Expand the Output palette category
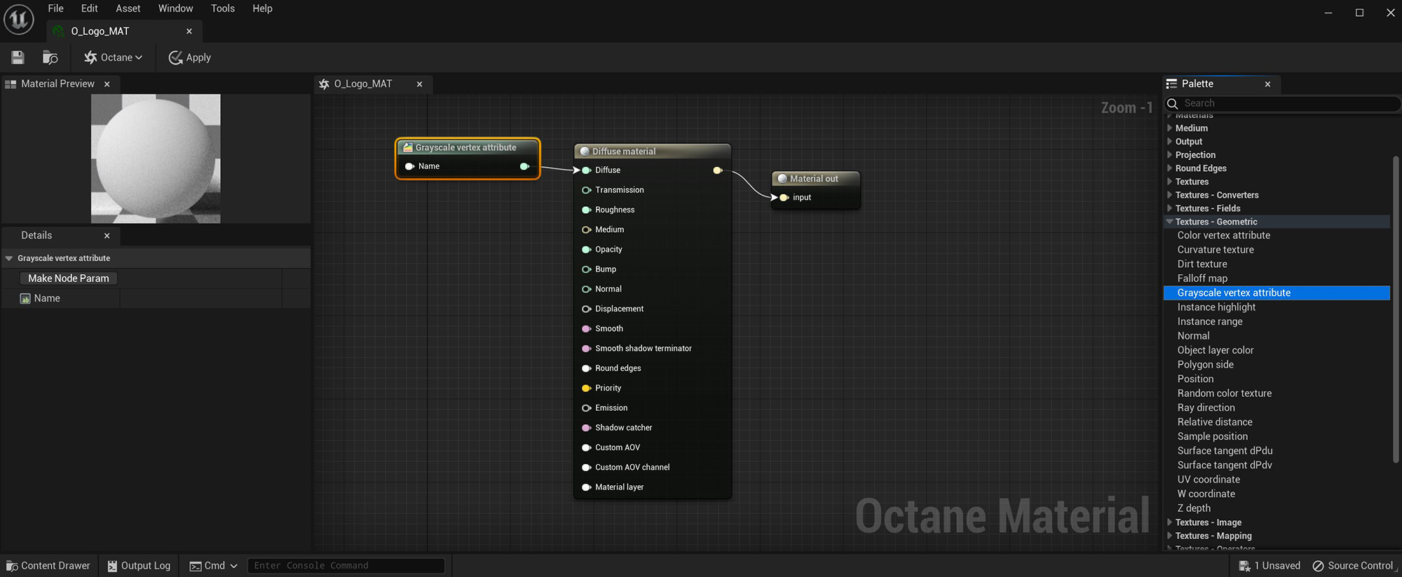This screenshot has height=577, width=1402. click(x=1169, y=142)
